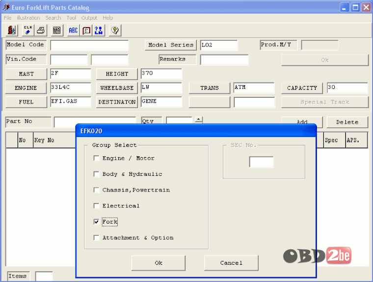Viewport: 373px width, 282px height.
Task: Click the FUEL button
Action: tap(26, 102)
